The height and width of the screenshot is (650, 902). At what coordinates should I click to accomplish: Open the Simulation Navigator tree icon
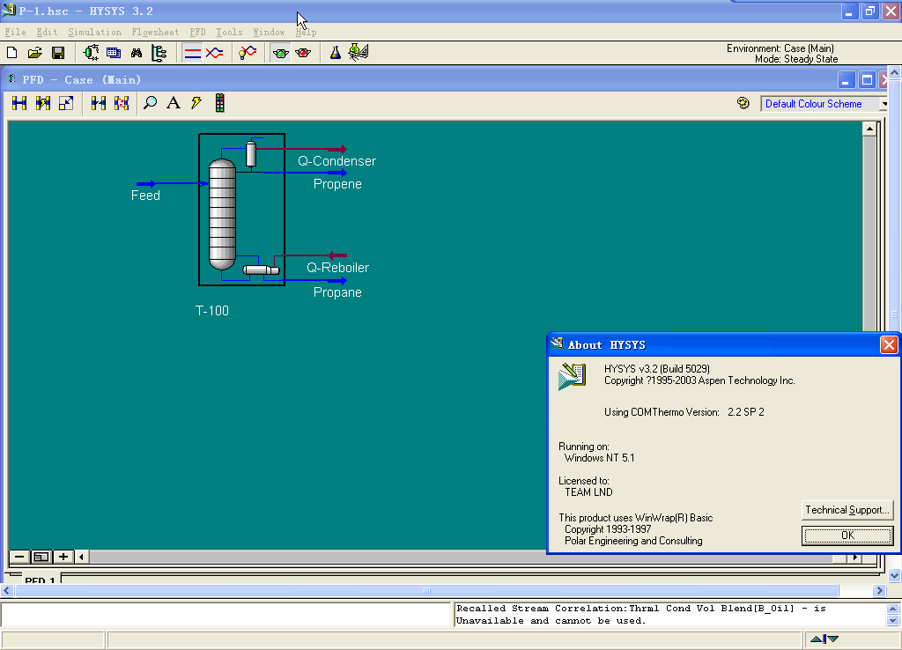pyautogui.click(x=159, y=53)
